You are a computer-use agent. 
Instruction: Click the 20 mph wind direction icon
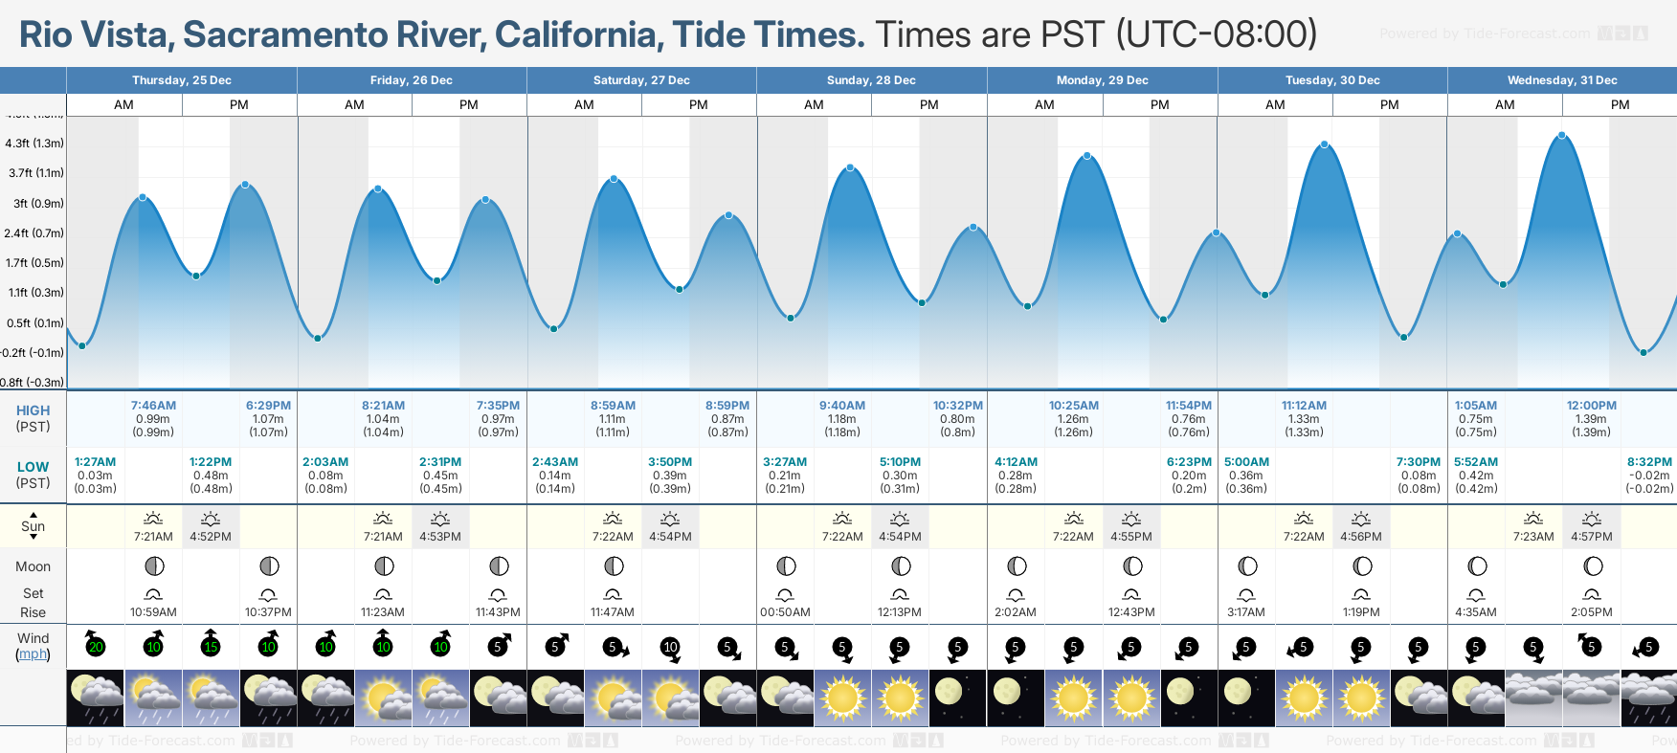[x=95, y=646]
